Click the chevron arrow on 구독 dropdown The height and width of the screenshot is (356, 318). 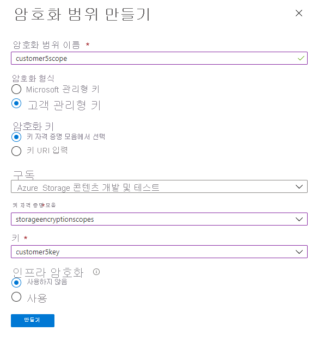coord(299,186)
